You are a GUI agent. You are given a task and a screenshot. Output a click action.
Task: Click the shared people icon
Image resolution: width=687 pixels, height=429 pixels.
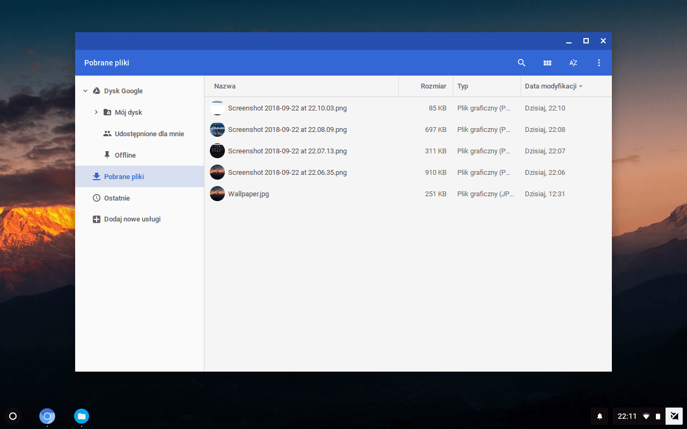tap(107, 134)
